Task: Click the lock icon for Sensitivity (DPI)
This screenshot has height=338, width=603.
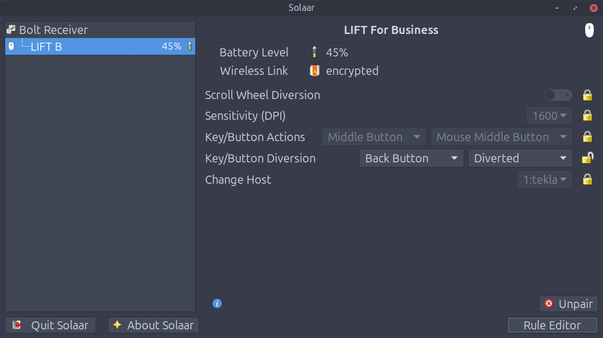Action: point(587,115)
